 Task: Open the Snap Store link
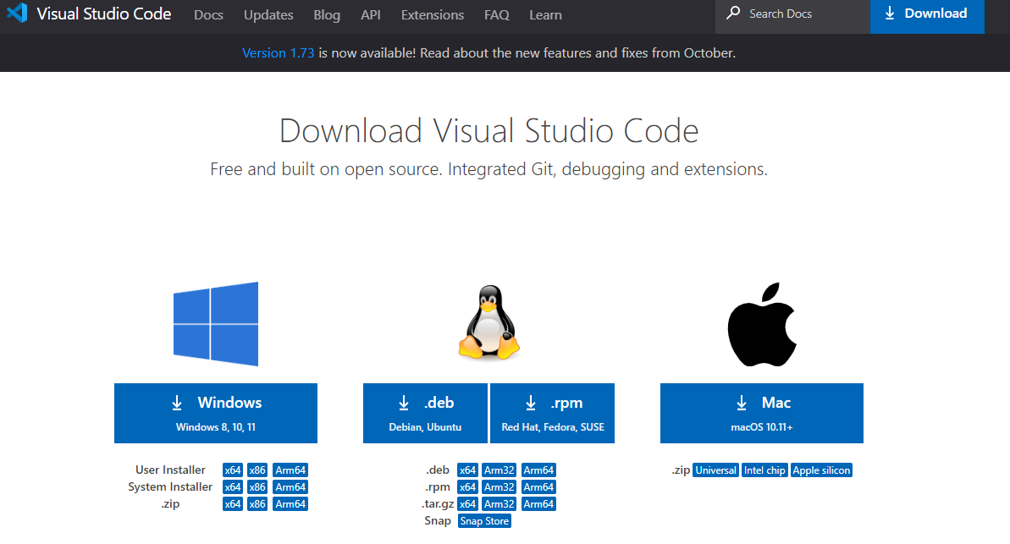[x=484, y=520]
